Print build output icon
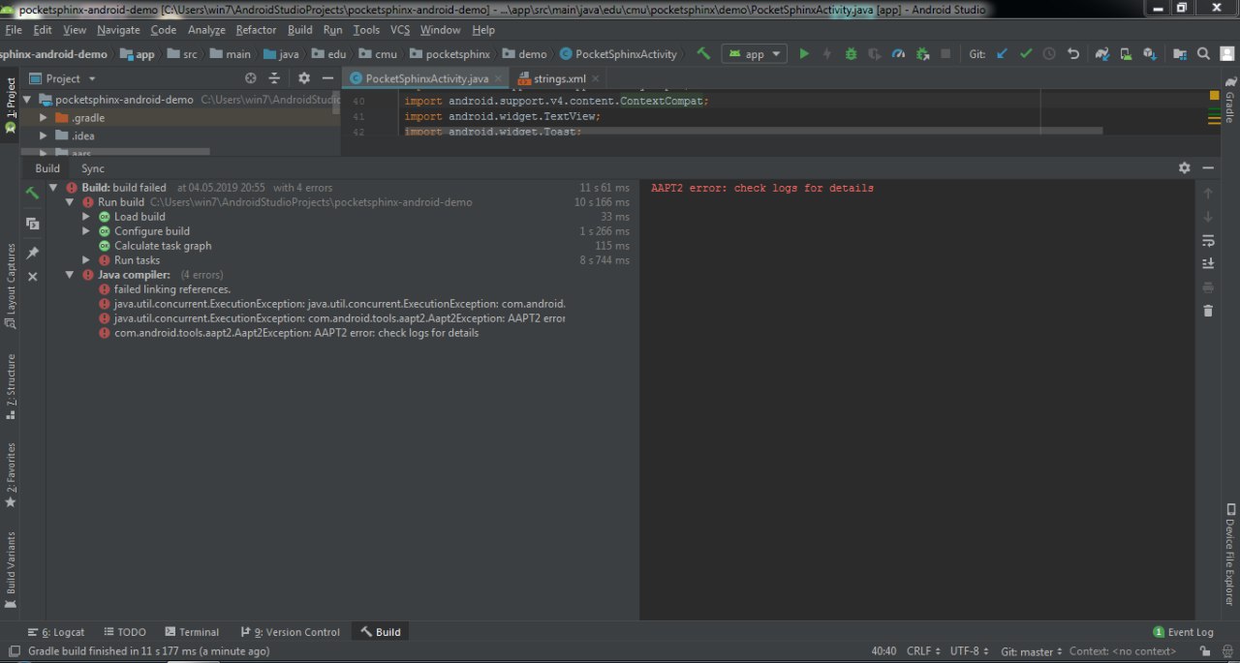Viewport: 1240px width, 663px height. [x=1208, y=287]
